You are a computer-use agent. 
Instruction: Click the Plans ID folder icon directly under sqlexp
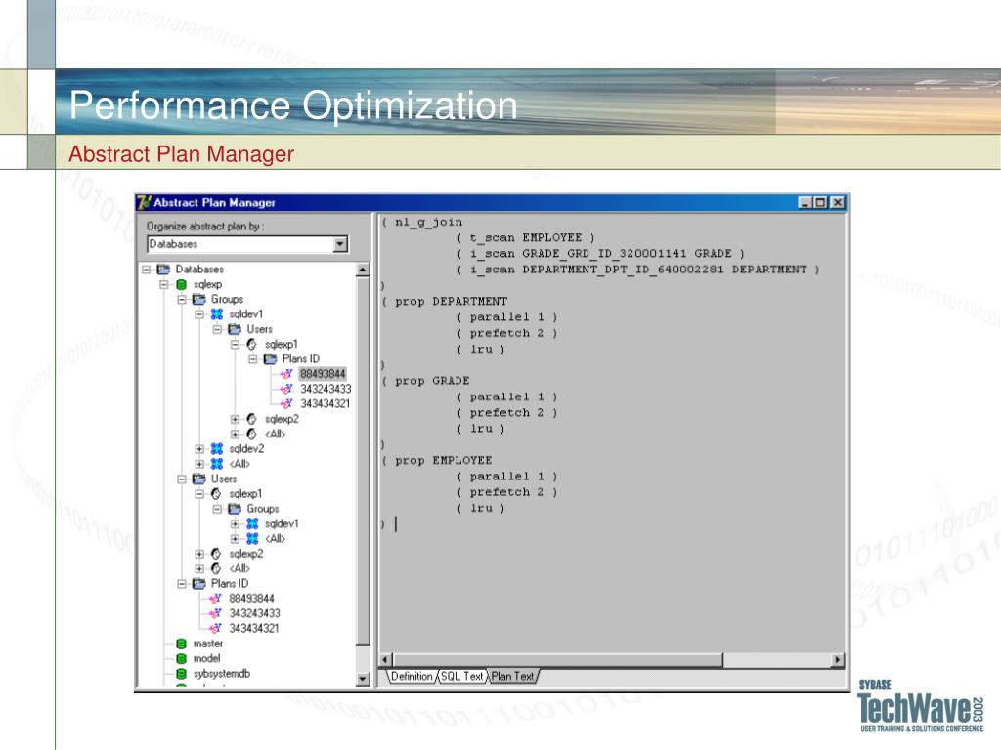tap(199, 584)
